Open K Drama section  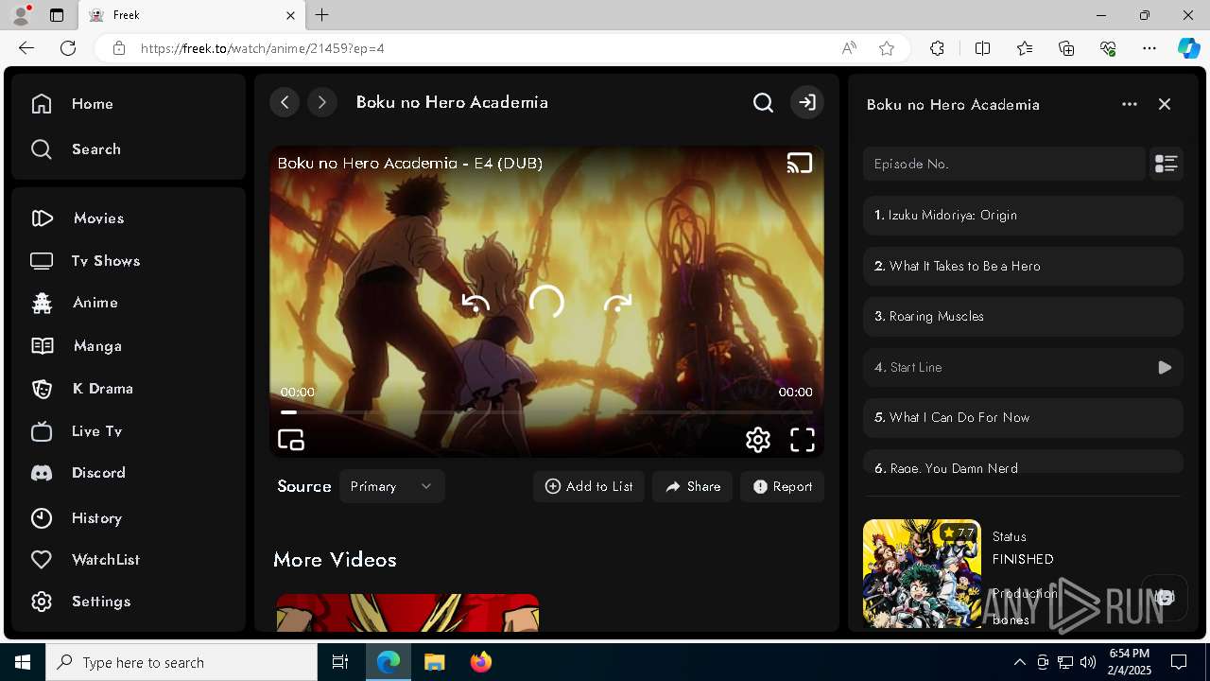point(81,389)
